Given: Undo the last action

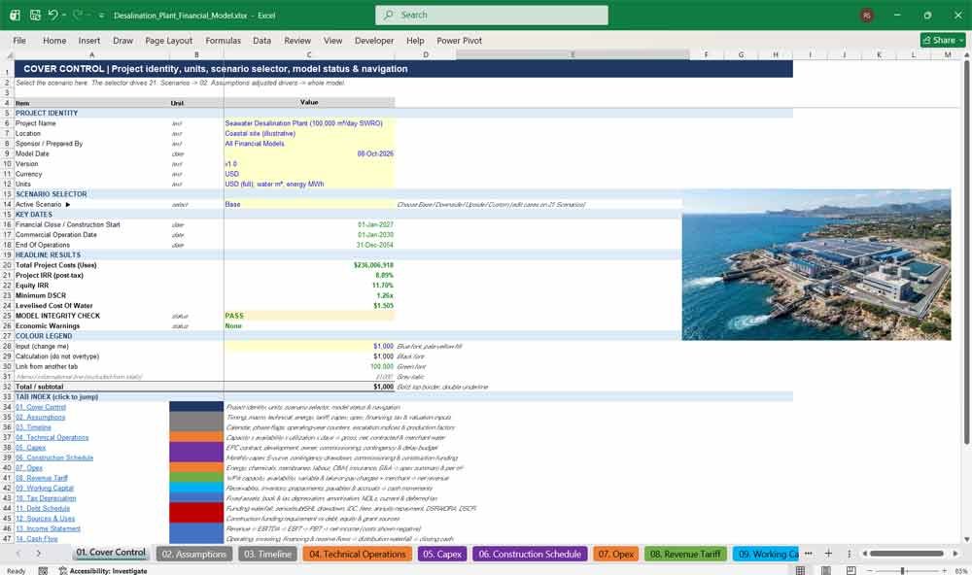Looking at the screenshot, I should 52,15.
